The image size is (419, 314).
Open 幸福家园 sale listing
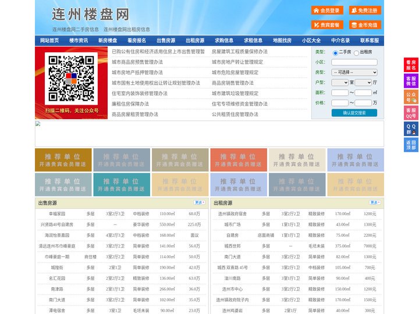click(57, 214)
